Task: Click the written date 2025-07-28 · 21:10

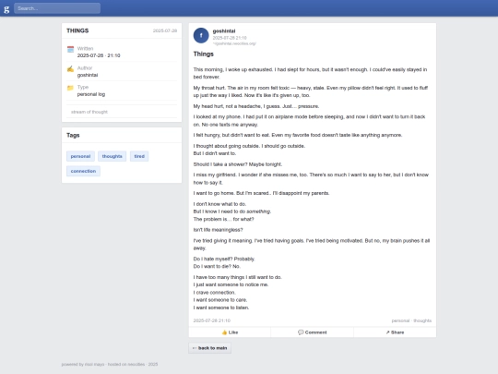Action: click(x=99, y=55)
